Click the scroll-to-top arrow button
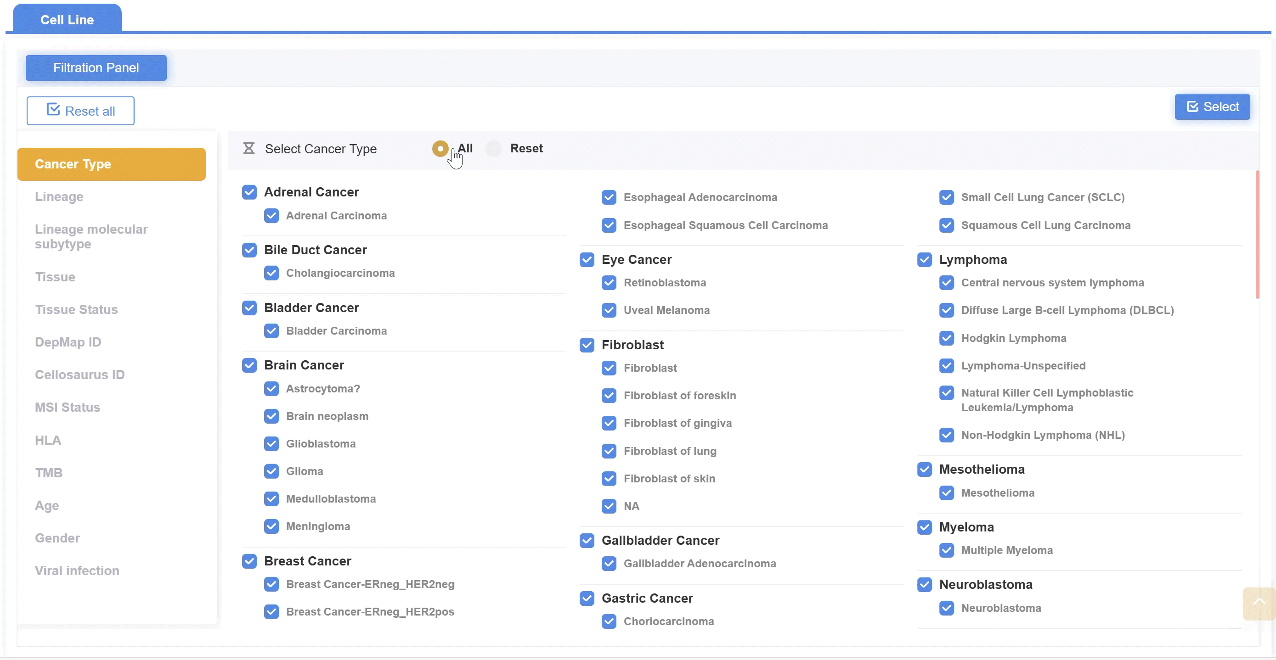The image size is (1276, 660). coord(1259,603)
